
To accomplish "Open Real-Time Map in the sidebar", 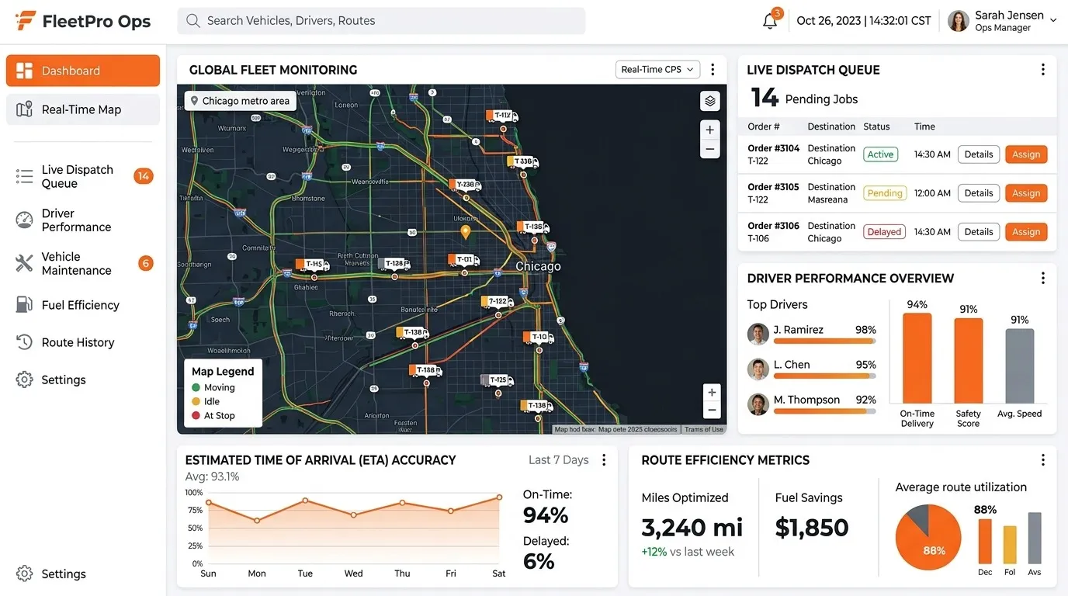I will pyautogui.click(x=83, y=109).
